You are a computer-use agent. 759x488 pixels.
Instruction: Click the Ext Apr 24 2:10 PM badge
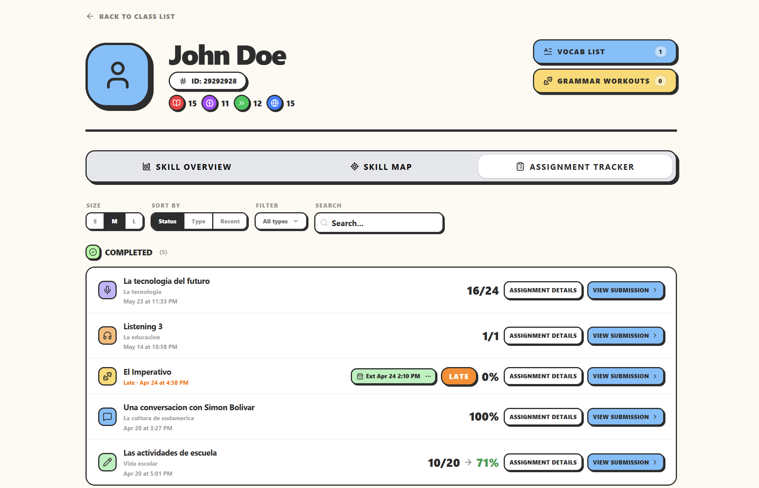pyautogui.click(x=394, y=376)
